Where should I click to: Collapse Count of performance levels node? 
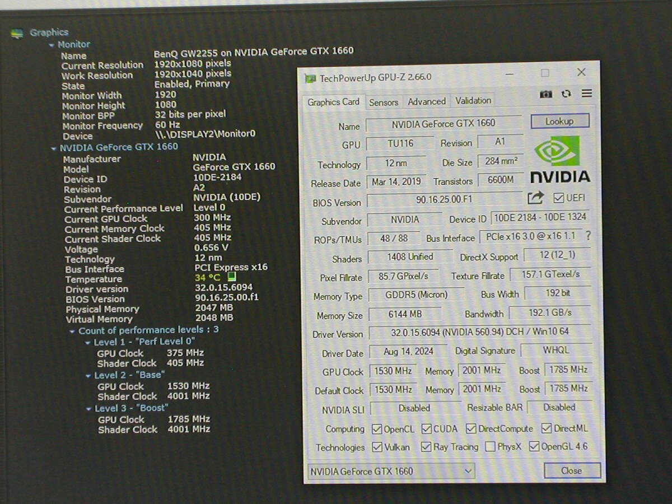click(72, 332)
